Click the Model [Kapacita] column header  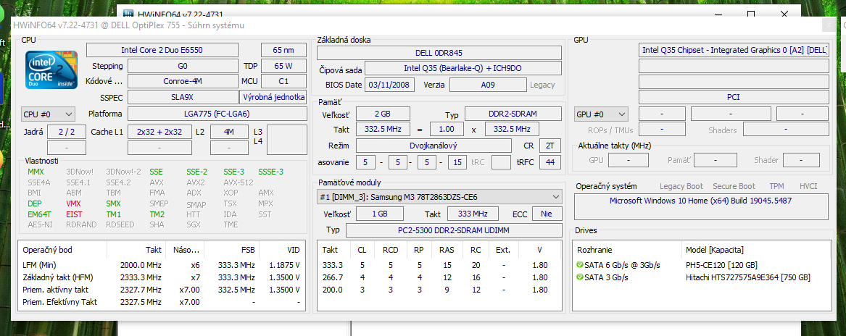pyautogui.click(x=756, y=250)
